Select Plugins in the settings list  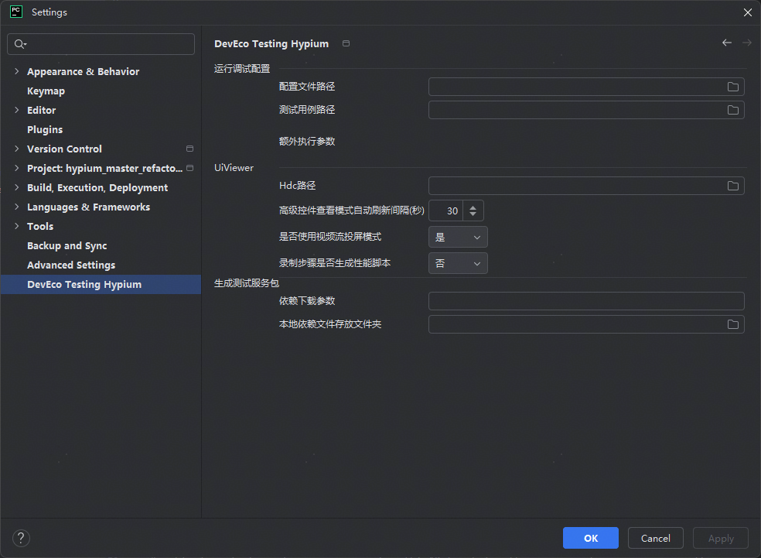(45, 129)
